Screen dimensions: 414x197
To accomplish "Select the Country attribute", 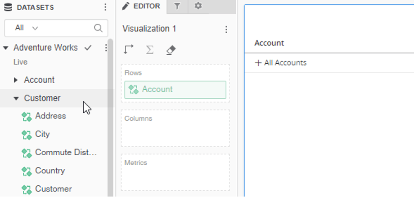I will [49, 171].
